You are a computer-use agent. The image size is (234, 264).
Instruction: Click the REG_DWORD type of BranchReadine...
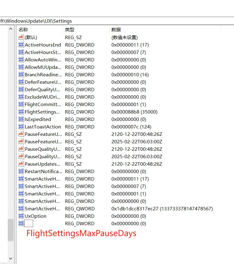coord(80,74)
